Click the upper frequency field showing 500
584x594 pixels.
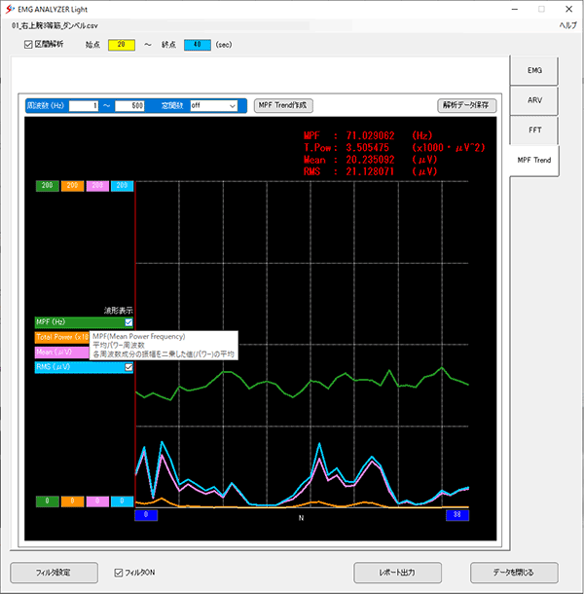[x=129, y=106]
